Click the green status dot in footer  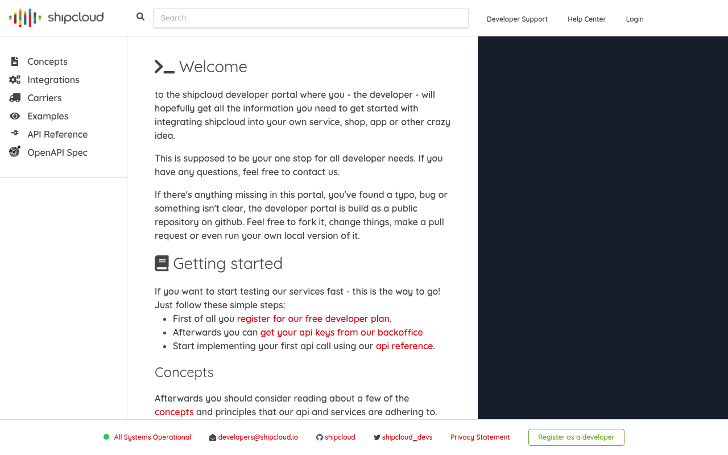pyautogui.click(x=106, y=437)
